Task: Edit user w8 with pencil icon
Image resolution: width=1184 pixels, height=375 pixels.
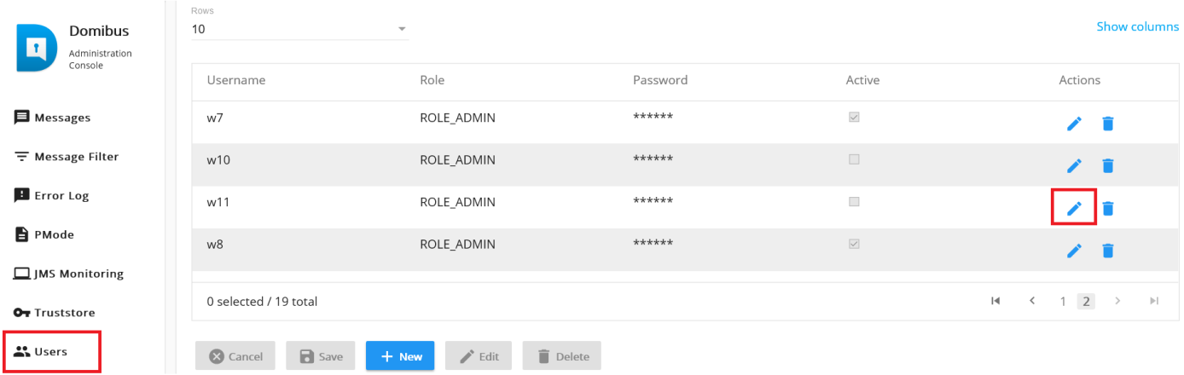Action: click(1075, 251)
